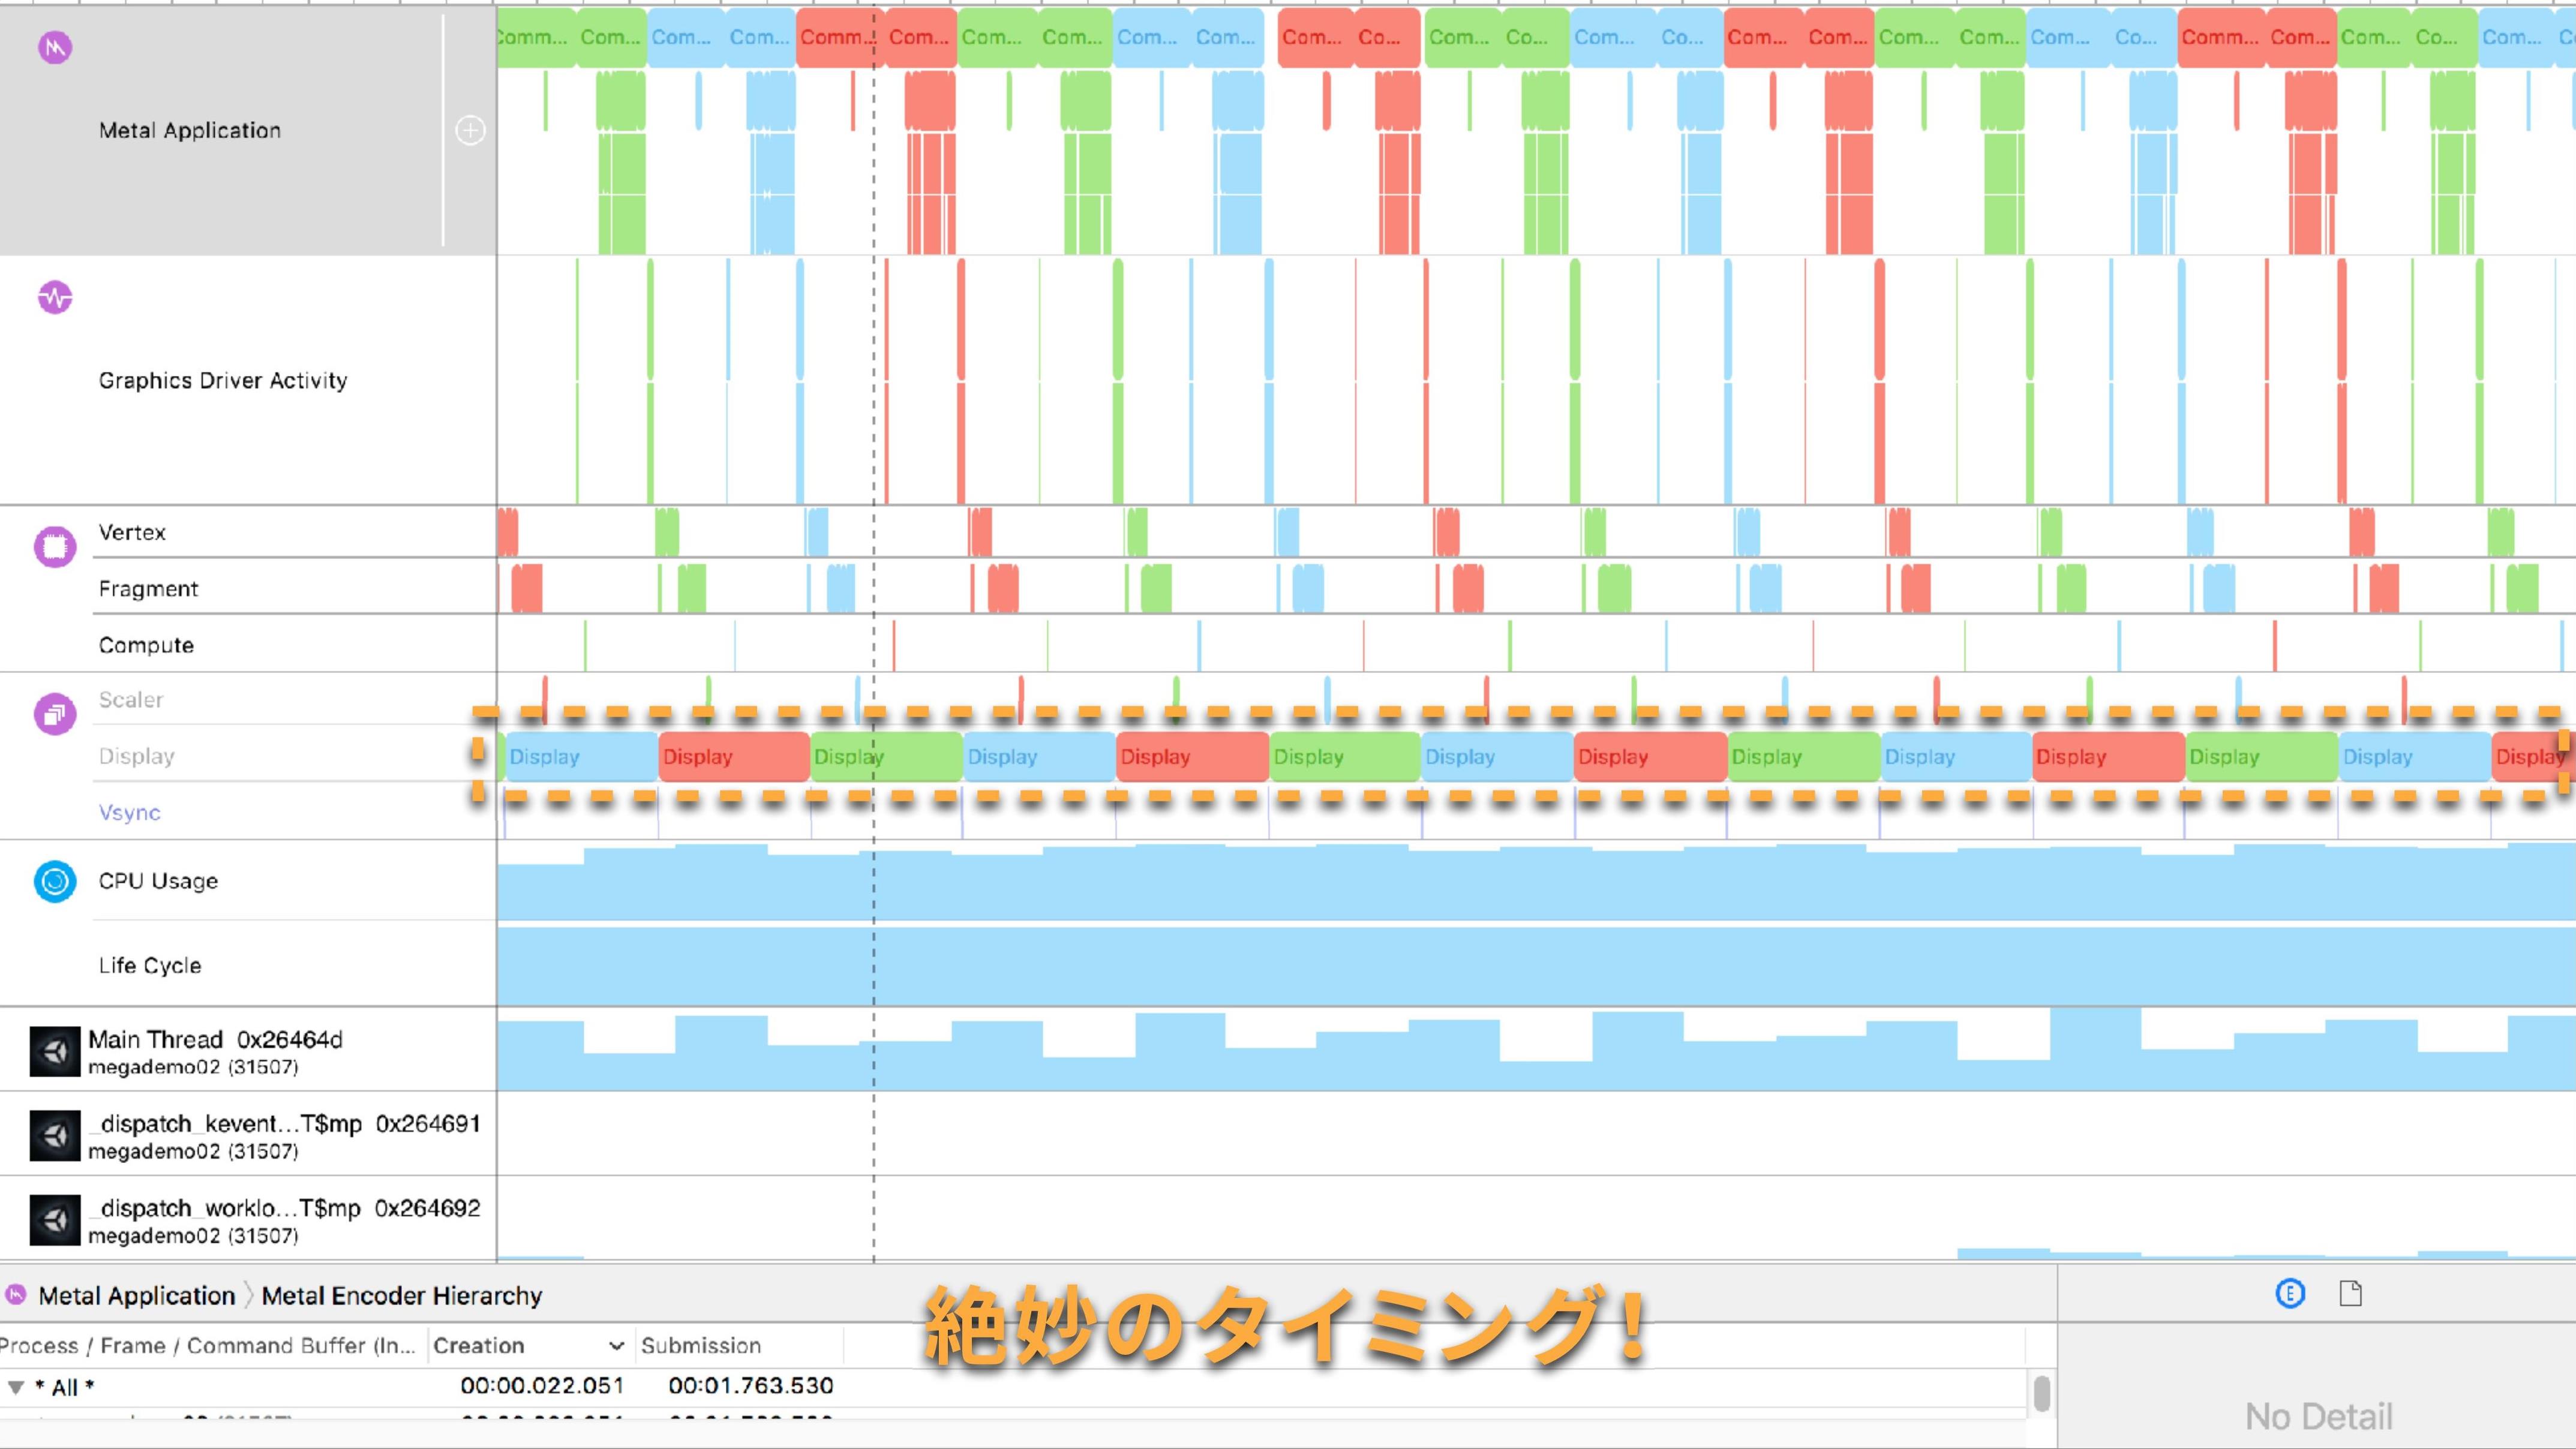This screenshot has height=1449, width=2576.
Task: Select the Vsync row label
Action: [x=129, y=813]
